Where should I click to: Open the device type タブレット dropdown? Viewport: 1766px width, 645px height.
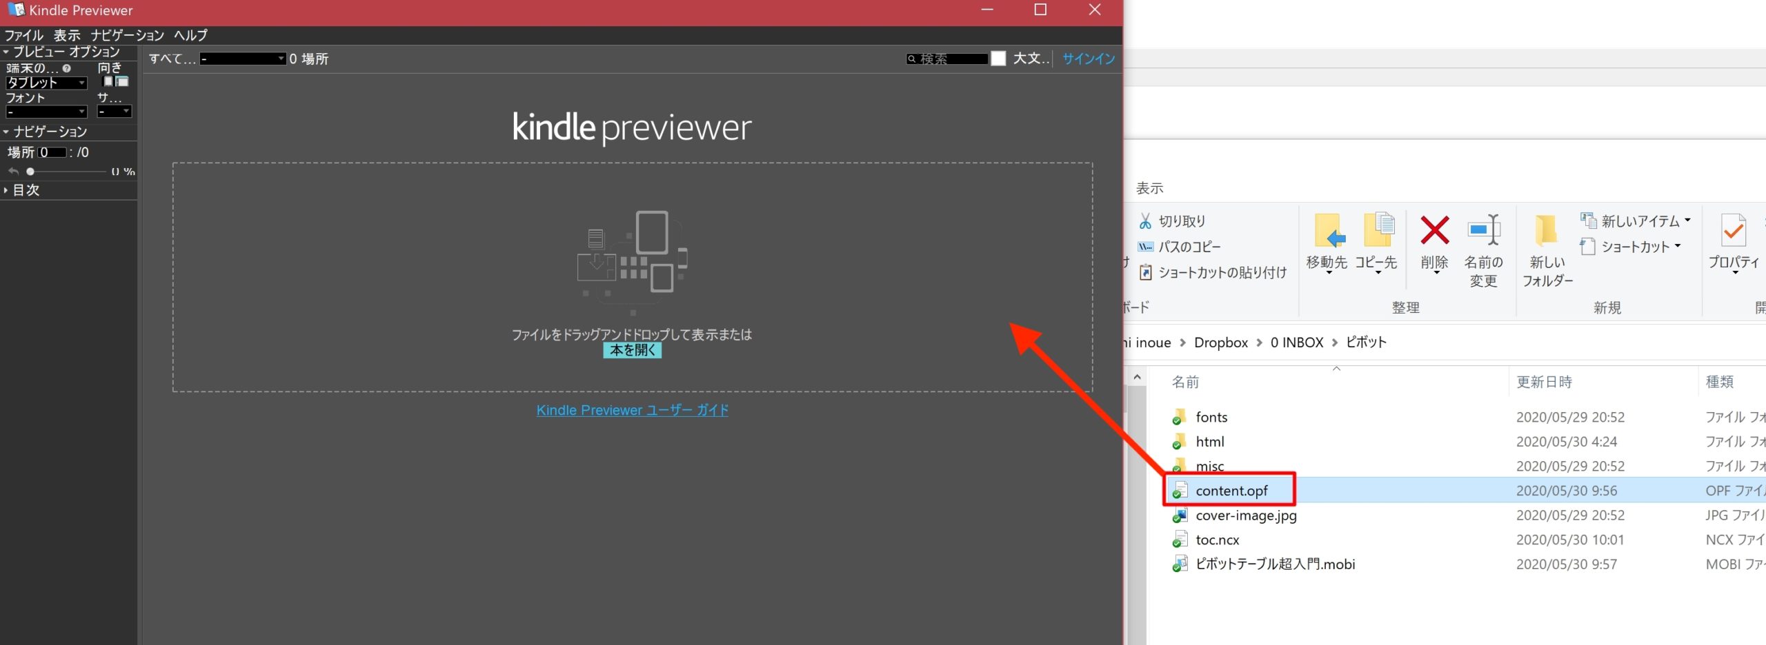(46, 83)
